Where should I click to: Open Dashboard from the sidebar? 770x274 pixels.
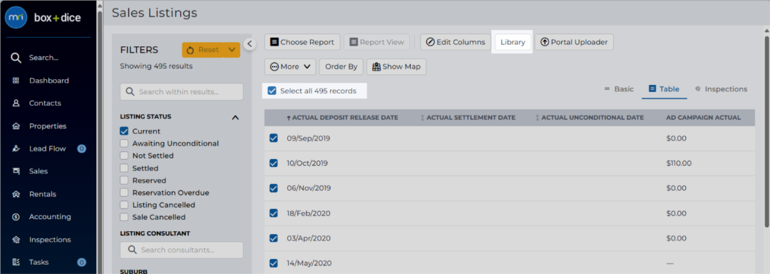click(48, 81)
